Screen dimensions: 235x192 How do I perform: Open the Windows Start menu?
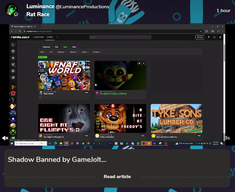click(x=12, y=143)
